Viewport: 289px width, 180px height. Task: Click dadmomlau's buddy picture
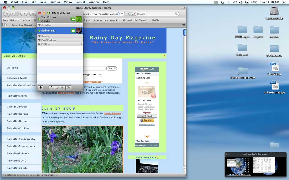(x=79, y=30)
